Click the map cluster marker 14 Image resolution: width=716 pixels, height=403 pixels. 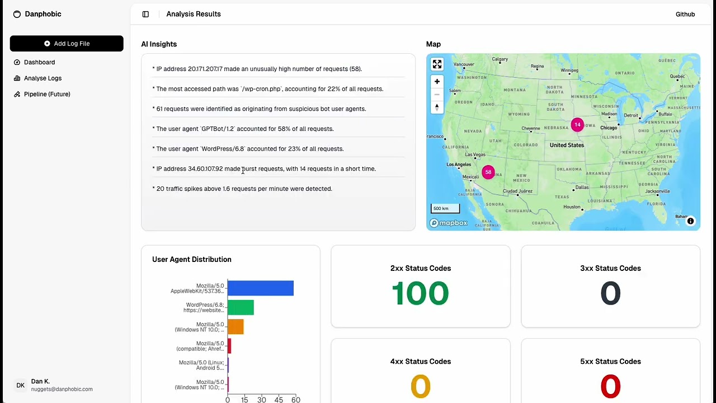577,125
